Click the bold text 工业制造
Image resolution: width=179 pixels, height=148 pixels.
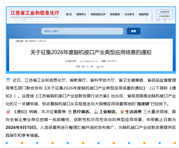pos(107,112)
